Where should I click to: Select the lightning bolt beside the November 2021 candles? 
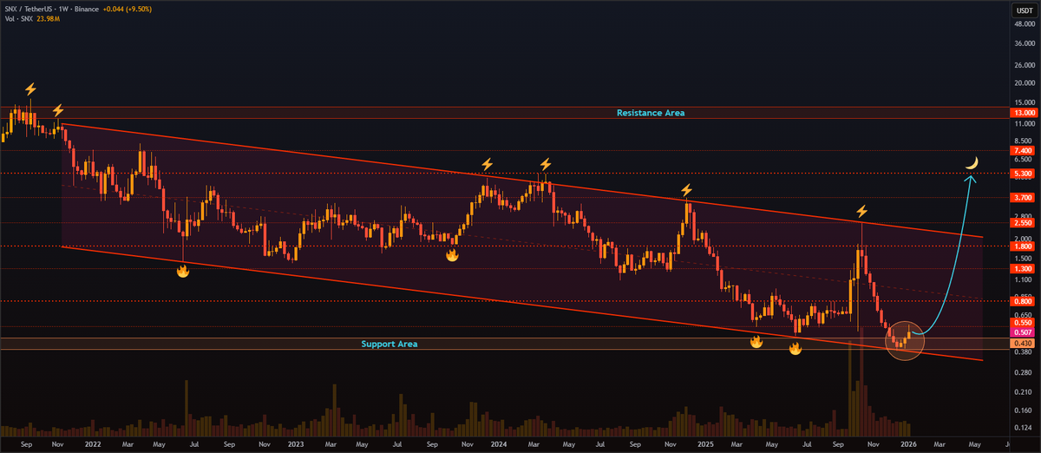[58, 110]
